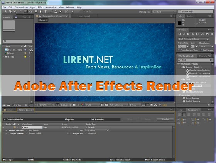Toggle Pixel Aspect Ratio Correction in viewer

(143, 105)
